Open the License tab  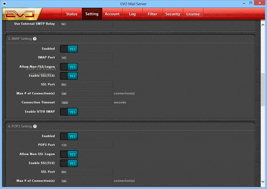193,14
